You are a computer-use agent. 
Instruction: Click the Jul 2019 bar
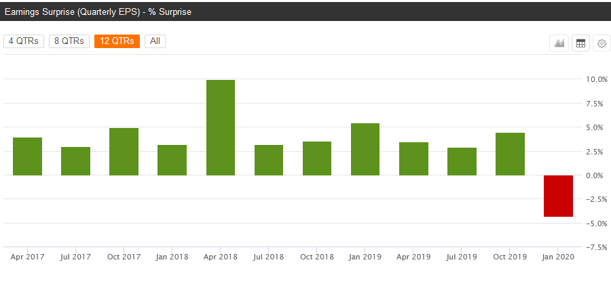click(x=462, y=161)
